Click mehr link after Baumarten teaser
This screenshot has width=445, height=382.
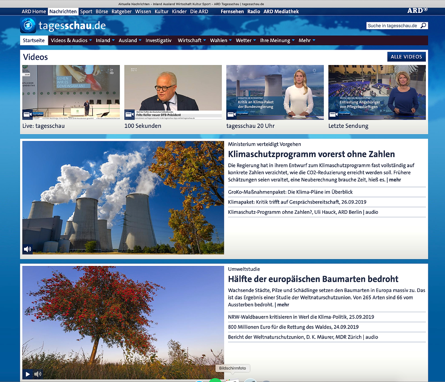point(283,304)
